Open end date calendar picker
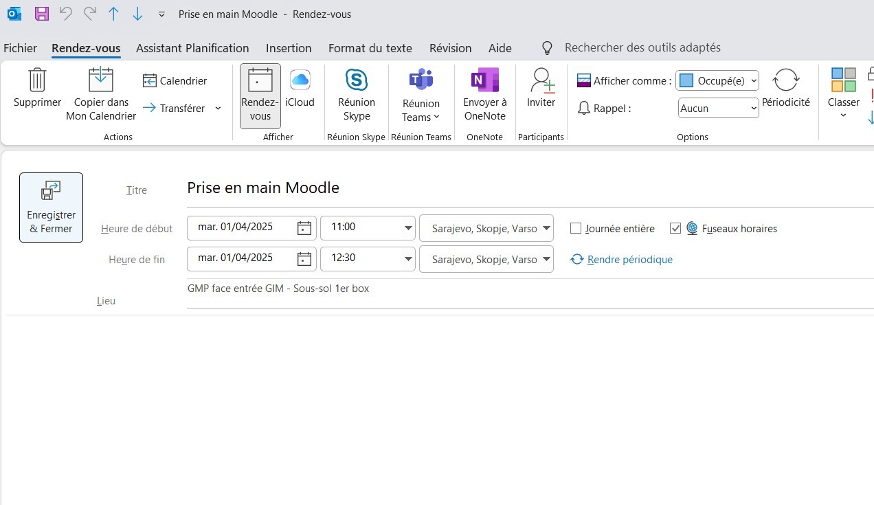The width and height of the screenshot is (874, 505). [304, 259]
